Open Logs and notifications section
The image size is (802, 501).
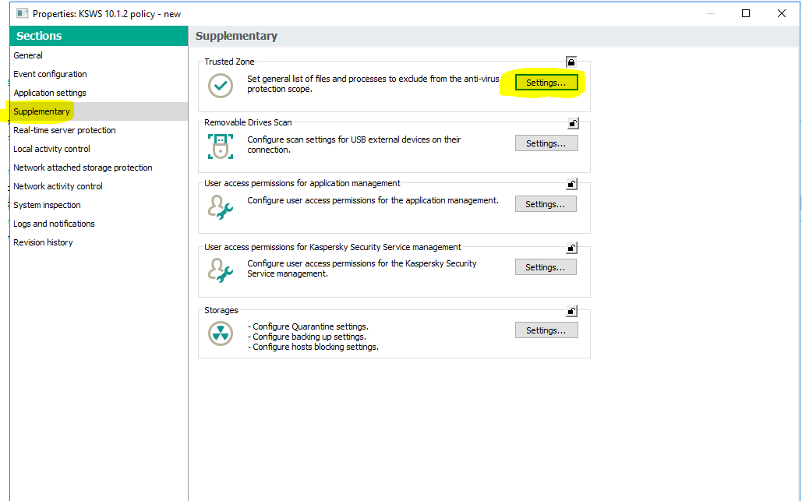(99, 224)
